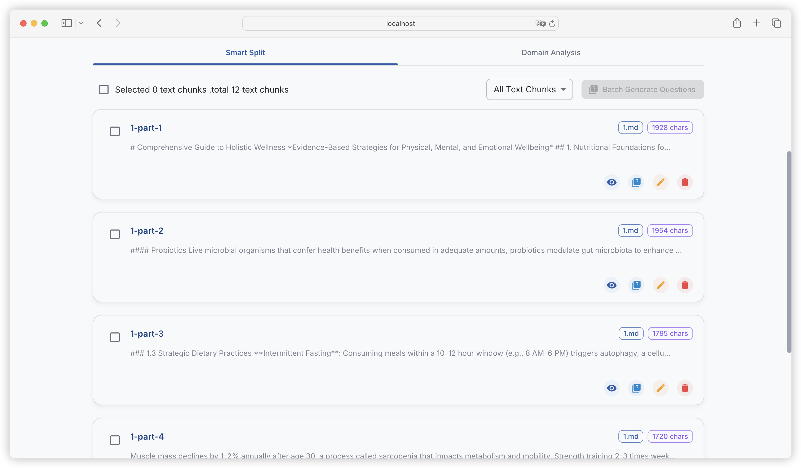The height and width of the screenshot is (468, 801).
Task: Check the 1-part-4 chunk checkbox
Action: (115, 440)
